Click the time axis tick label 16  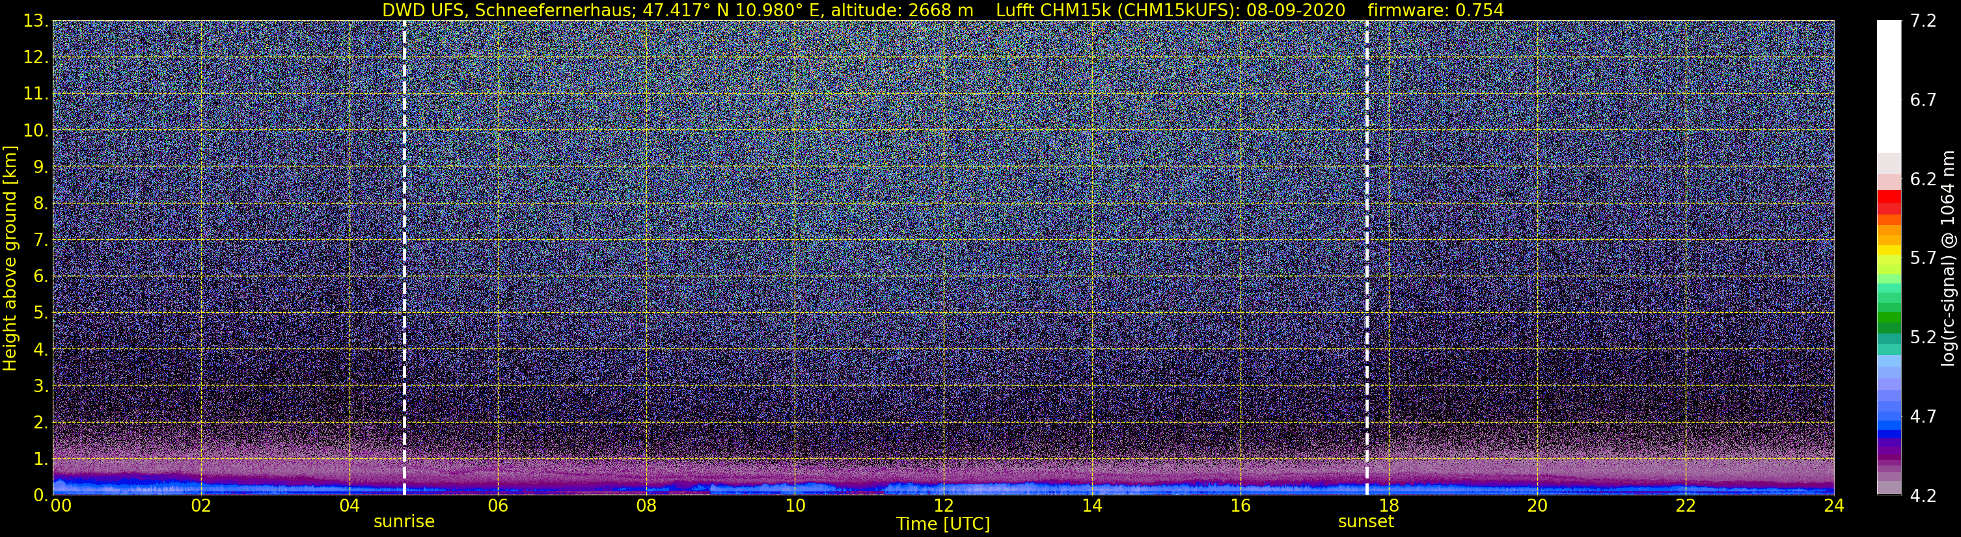coord(1240,506)
